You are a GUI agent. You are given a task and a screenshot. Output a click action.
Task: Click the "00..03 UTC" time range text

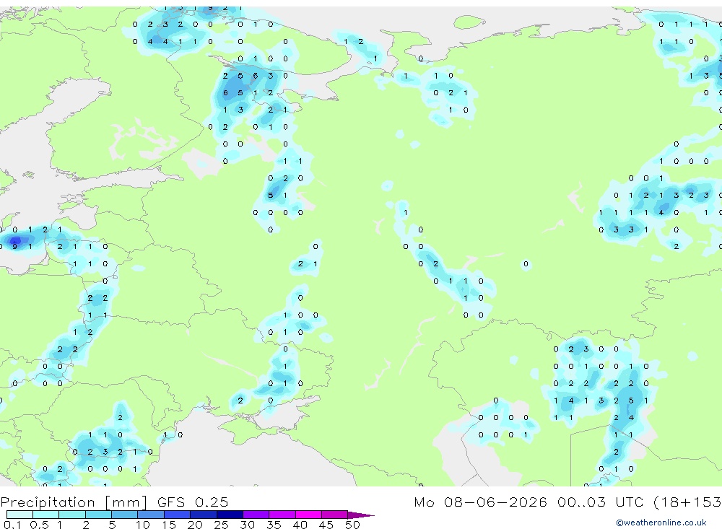[600, 502]
